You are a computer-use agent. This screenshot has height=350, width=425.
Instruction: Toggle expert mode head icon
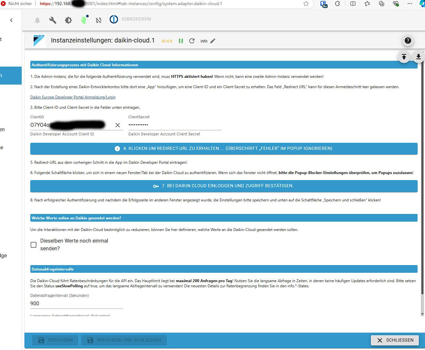pos(84,20)
